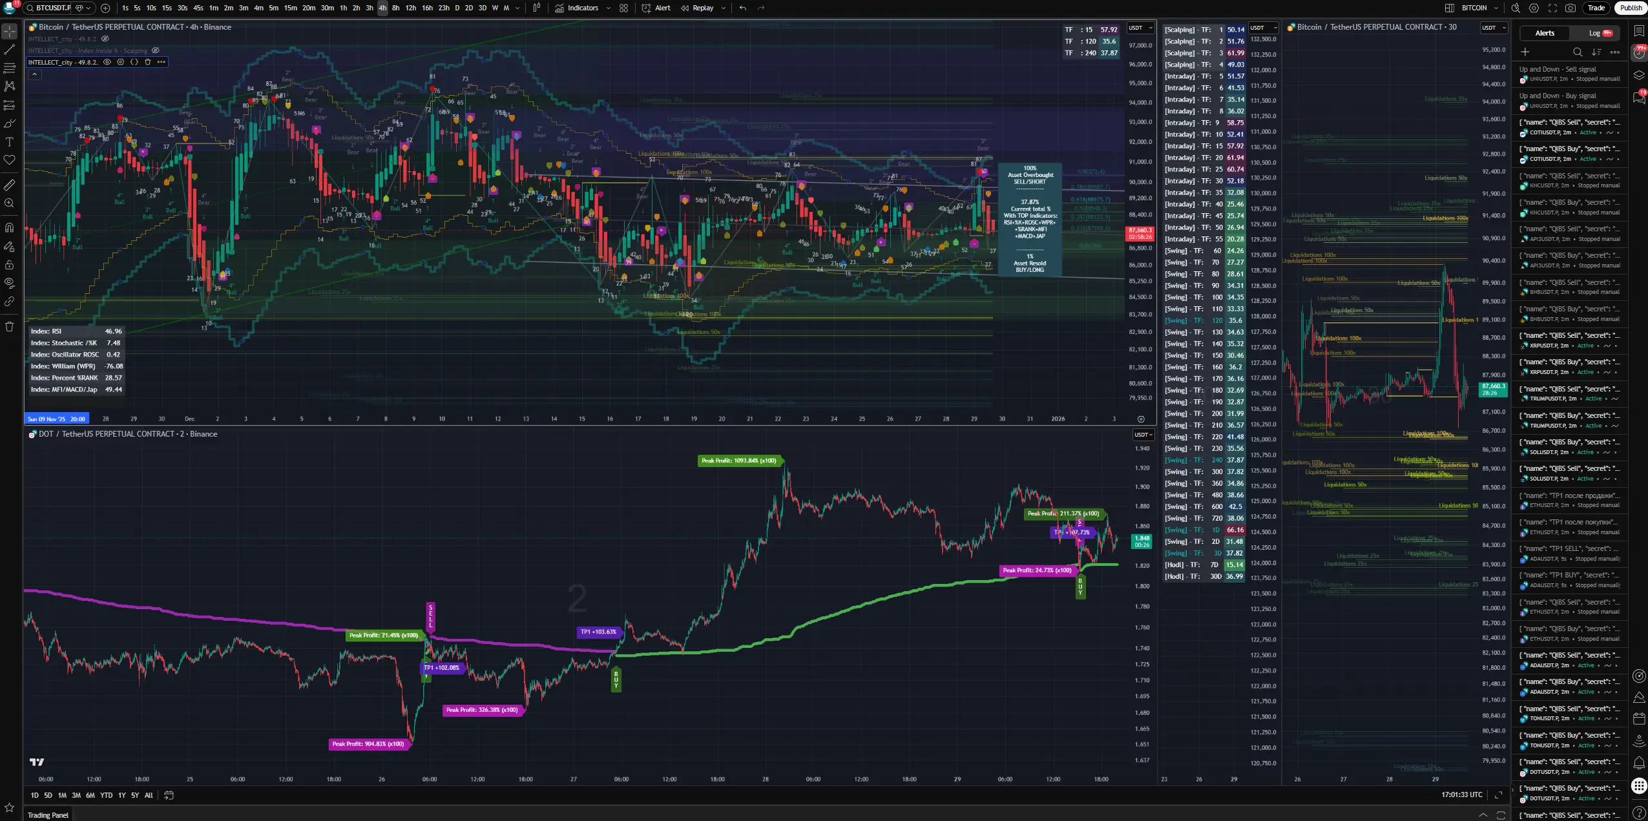Select the 5Y date range
The height and width of the screenshot is (821, 1648).
coord(135,795)
